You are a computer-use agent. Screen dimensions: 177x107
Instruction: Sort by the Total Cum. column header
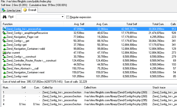(x=152, y=24)
